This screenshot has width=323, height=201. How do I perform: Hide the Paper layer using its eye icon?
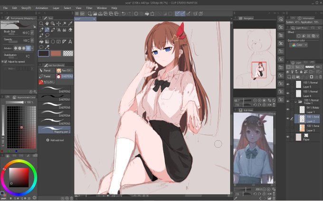click(x=288, y=137)
